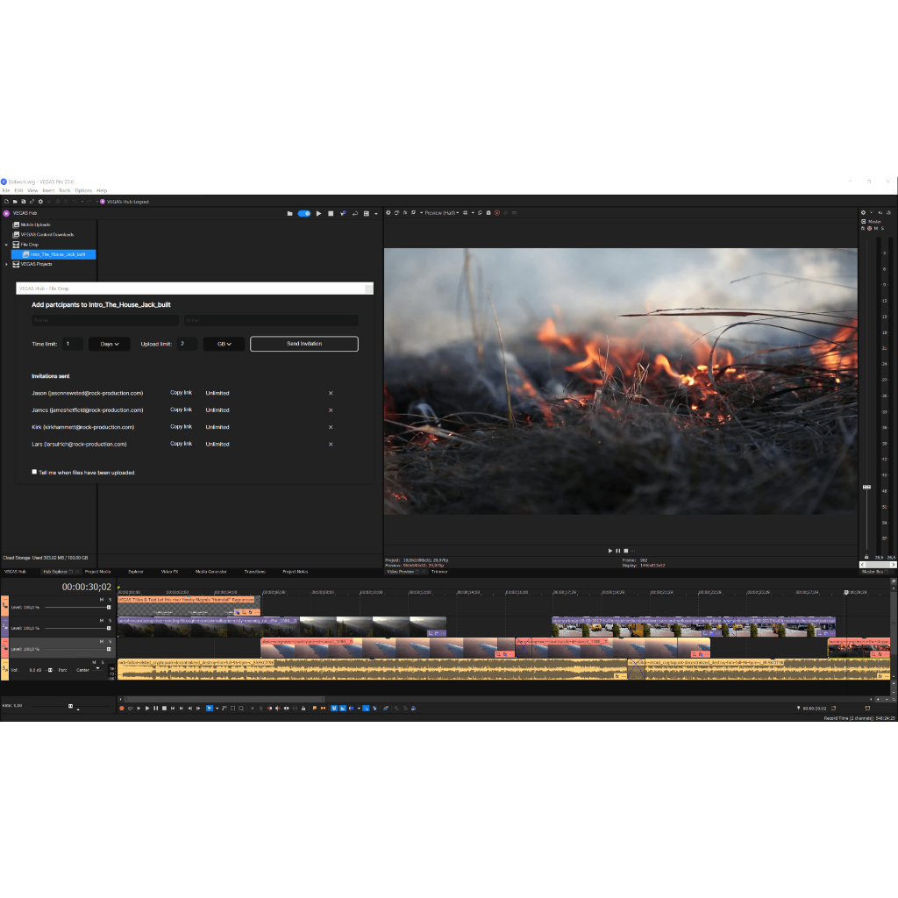The image size is (898, 898).
Task: Remove Jason's invitation with the X icon
Action: (331, 393)
